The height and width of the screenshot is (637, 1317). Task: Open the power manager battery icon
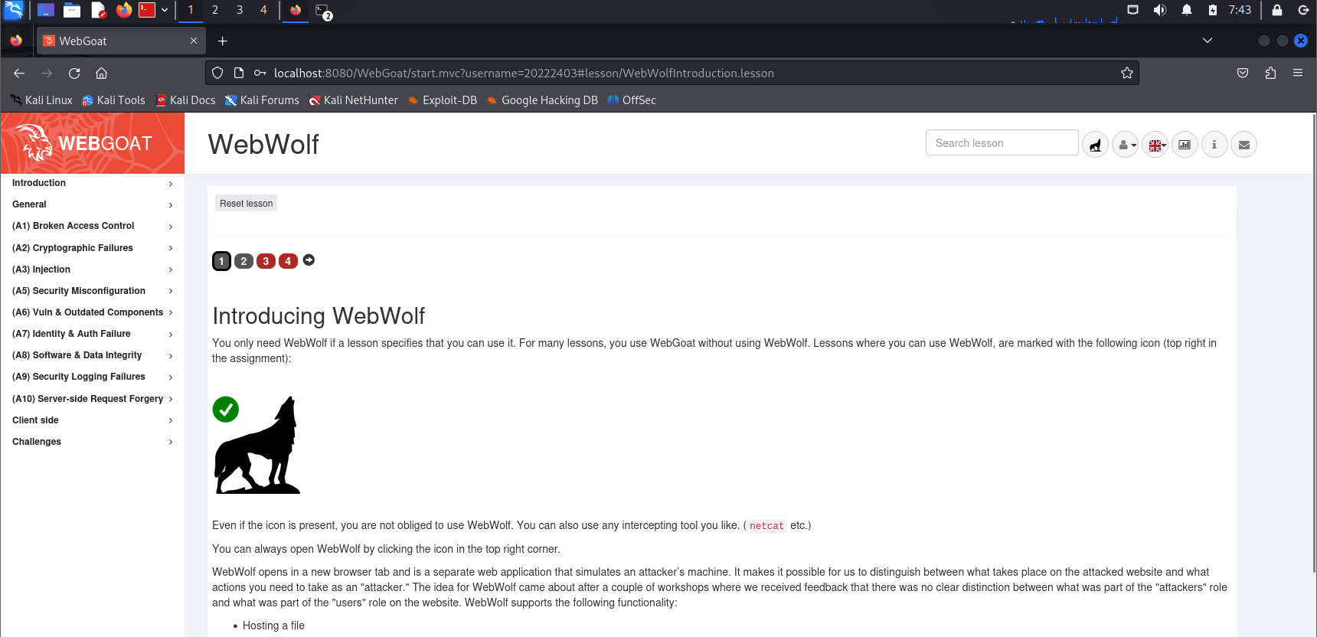tap(1213, 10)
